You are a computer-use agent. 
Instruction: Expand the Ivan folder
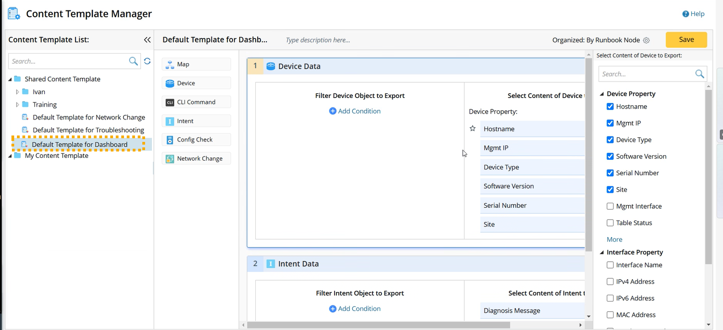click(x=17, y=92)
